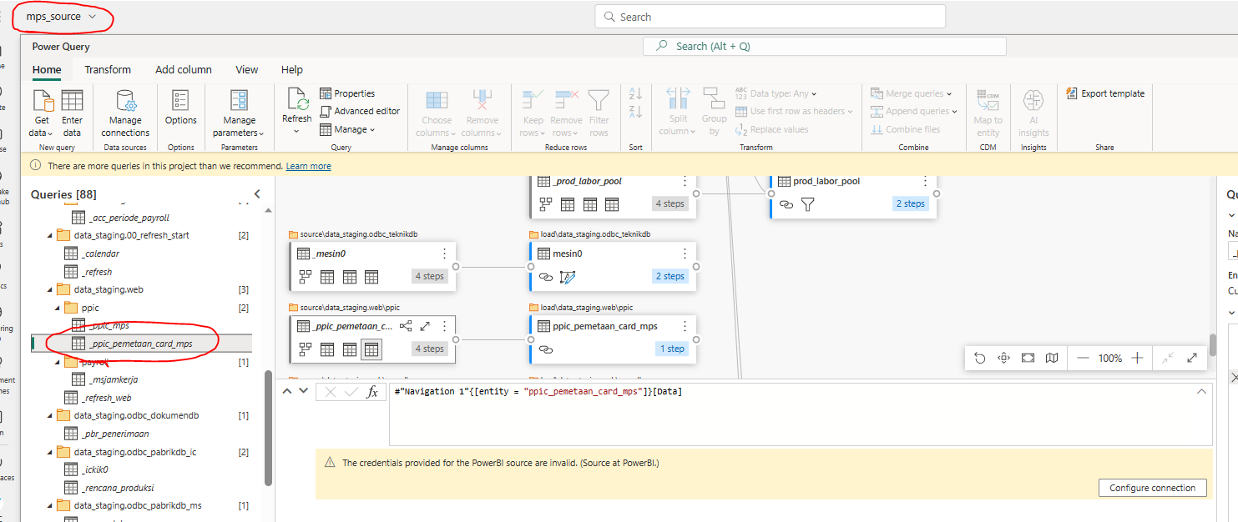Zoom in the diagram with plus icon
1238x522 pixels.
1137,358
